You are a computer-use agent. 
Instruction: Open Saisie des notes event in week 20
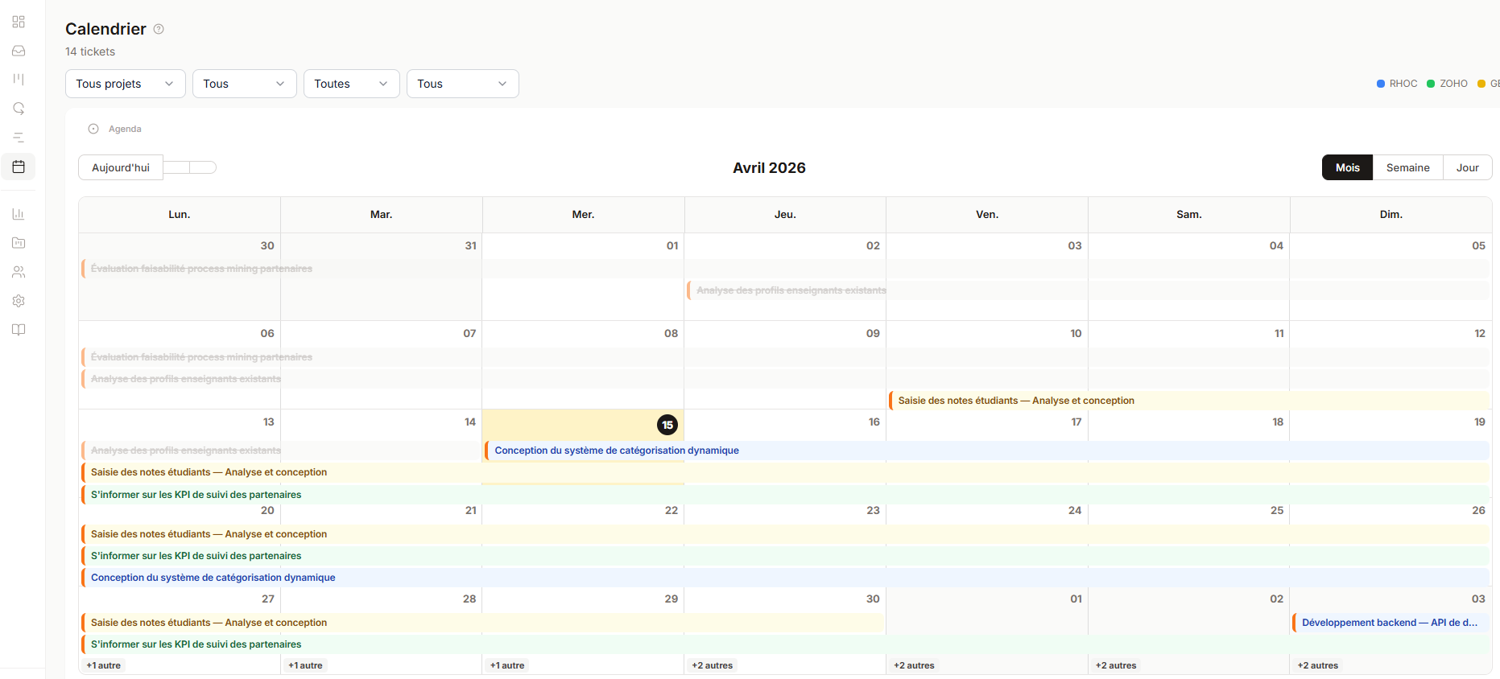[x=785, y=534]
